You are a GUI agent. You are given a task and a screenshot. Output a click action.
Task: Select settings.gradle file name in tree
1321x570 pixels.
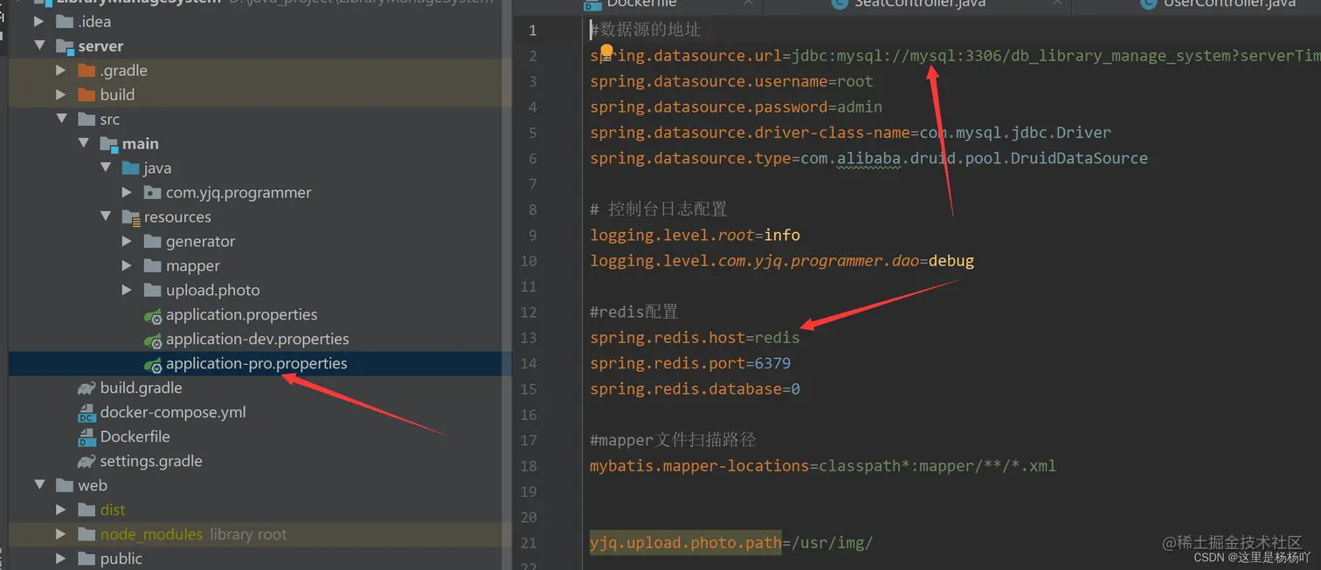click(x=151, y=462)
